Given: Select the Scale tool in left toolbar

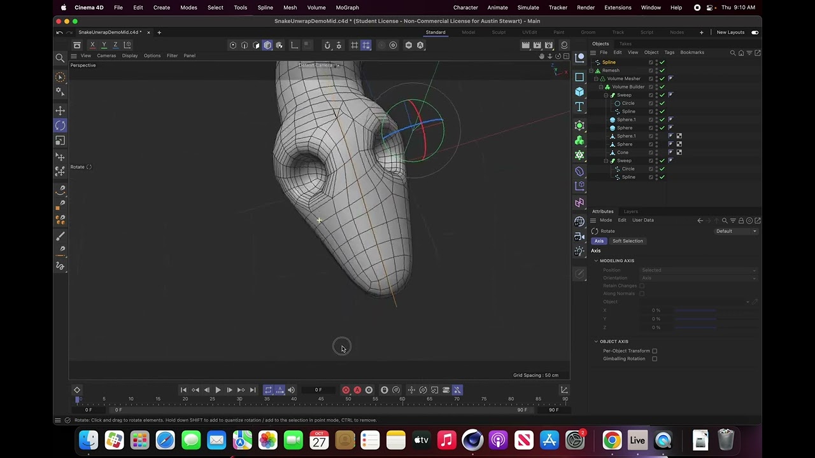Looking at the screenshot, I should tap(60, 141).
